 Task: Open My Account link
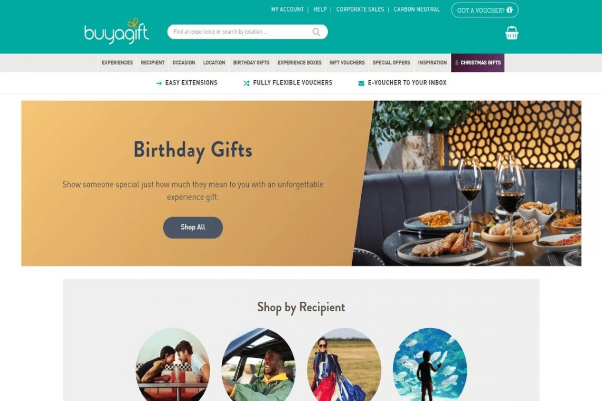pos(287,9)
